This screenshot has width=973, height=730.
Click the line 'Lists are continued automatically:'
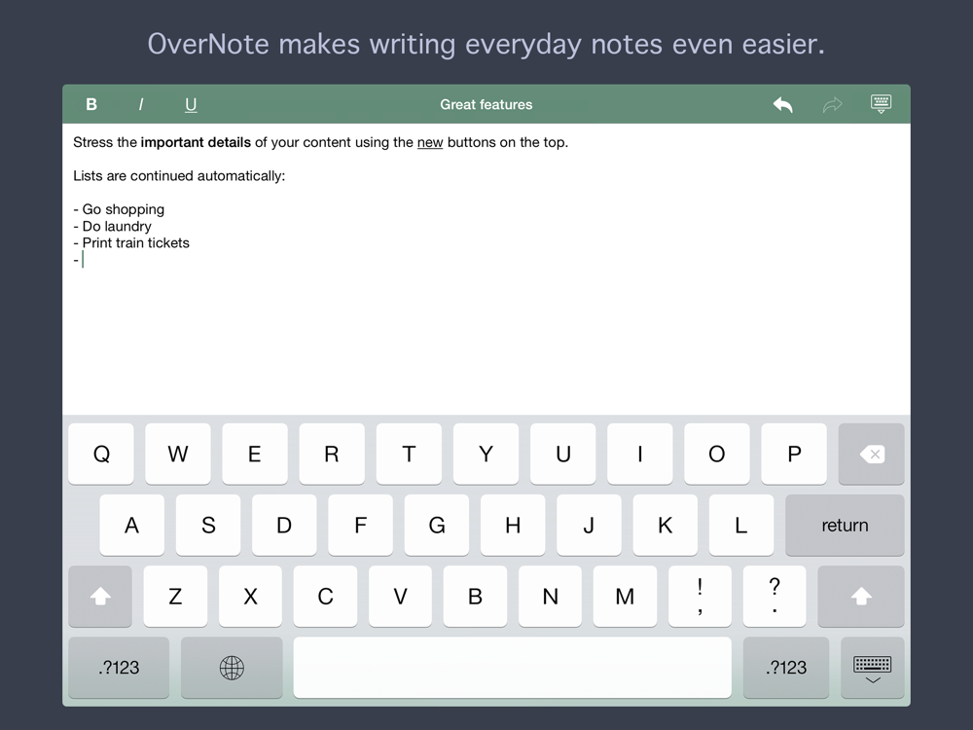179,175
